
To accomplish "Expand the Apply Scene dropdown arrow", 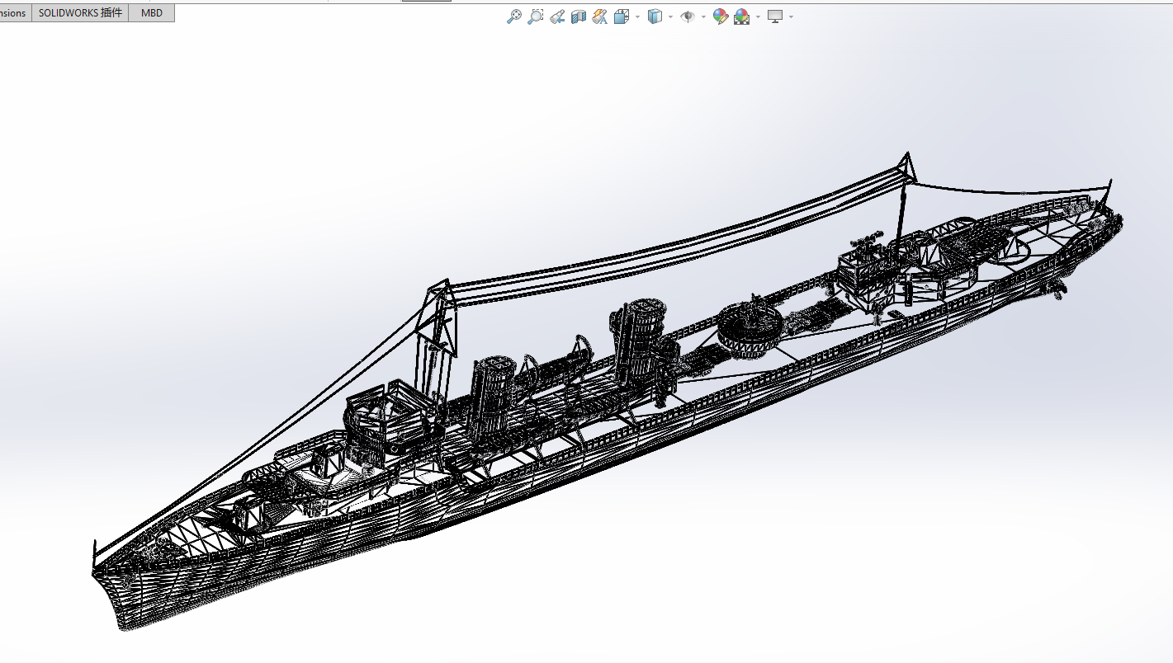I will pyautogui.click(x=758, y=16).
